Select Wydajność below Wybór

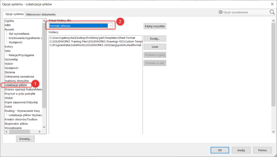pos(11,68)
